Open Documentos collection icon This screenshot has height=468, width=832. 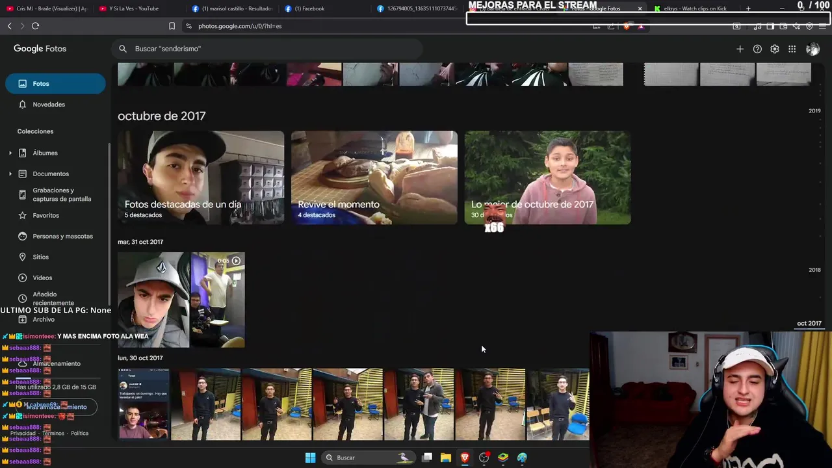pos(22,174)
